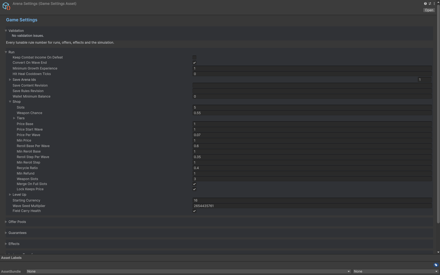Enable Keep Combat Income On Defeat
440x275 pixels.
tap(194, 57)
